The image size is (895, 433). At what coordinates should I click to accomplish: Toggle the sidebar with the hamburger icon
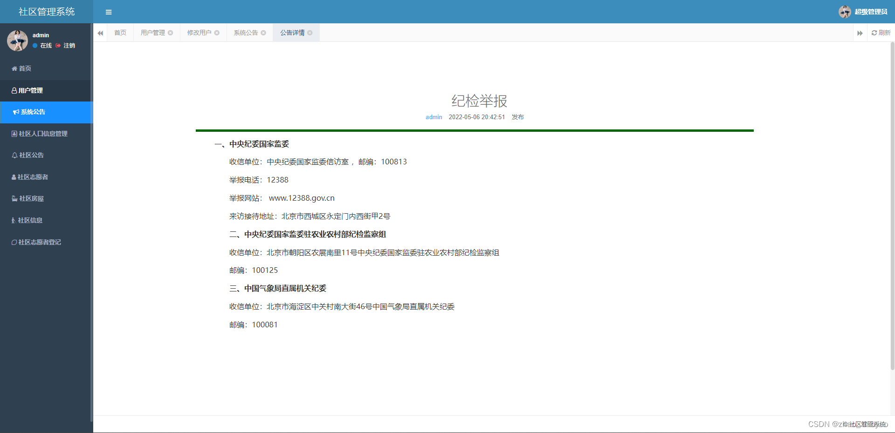(109, 12)
